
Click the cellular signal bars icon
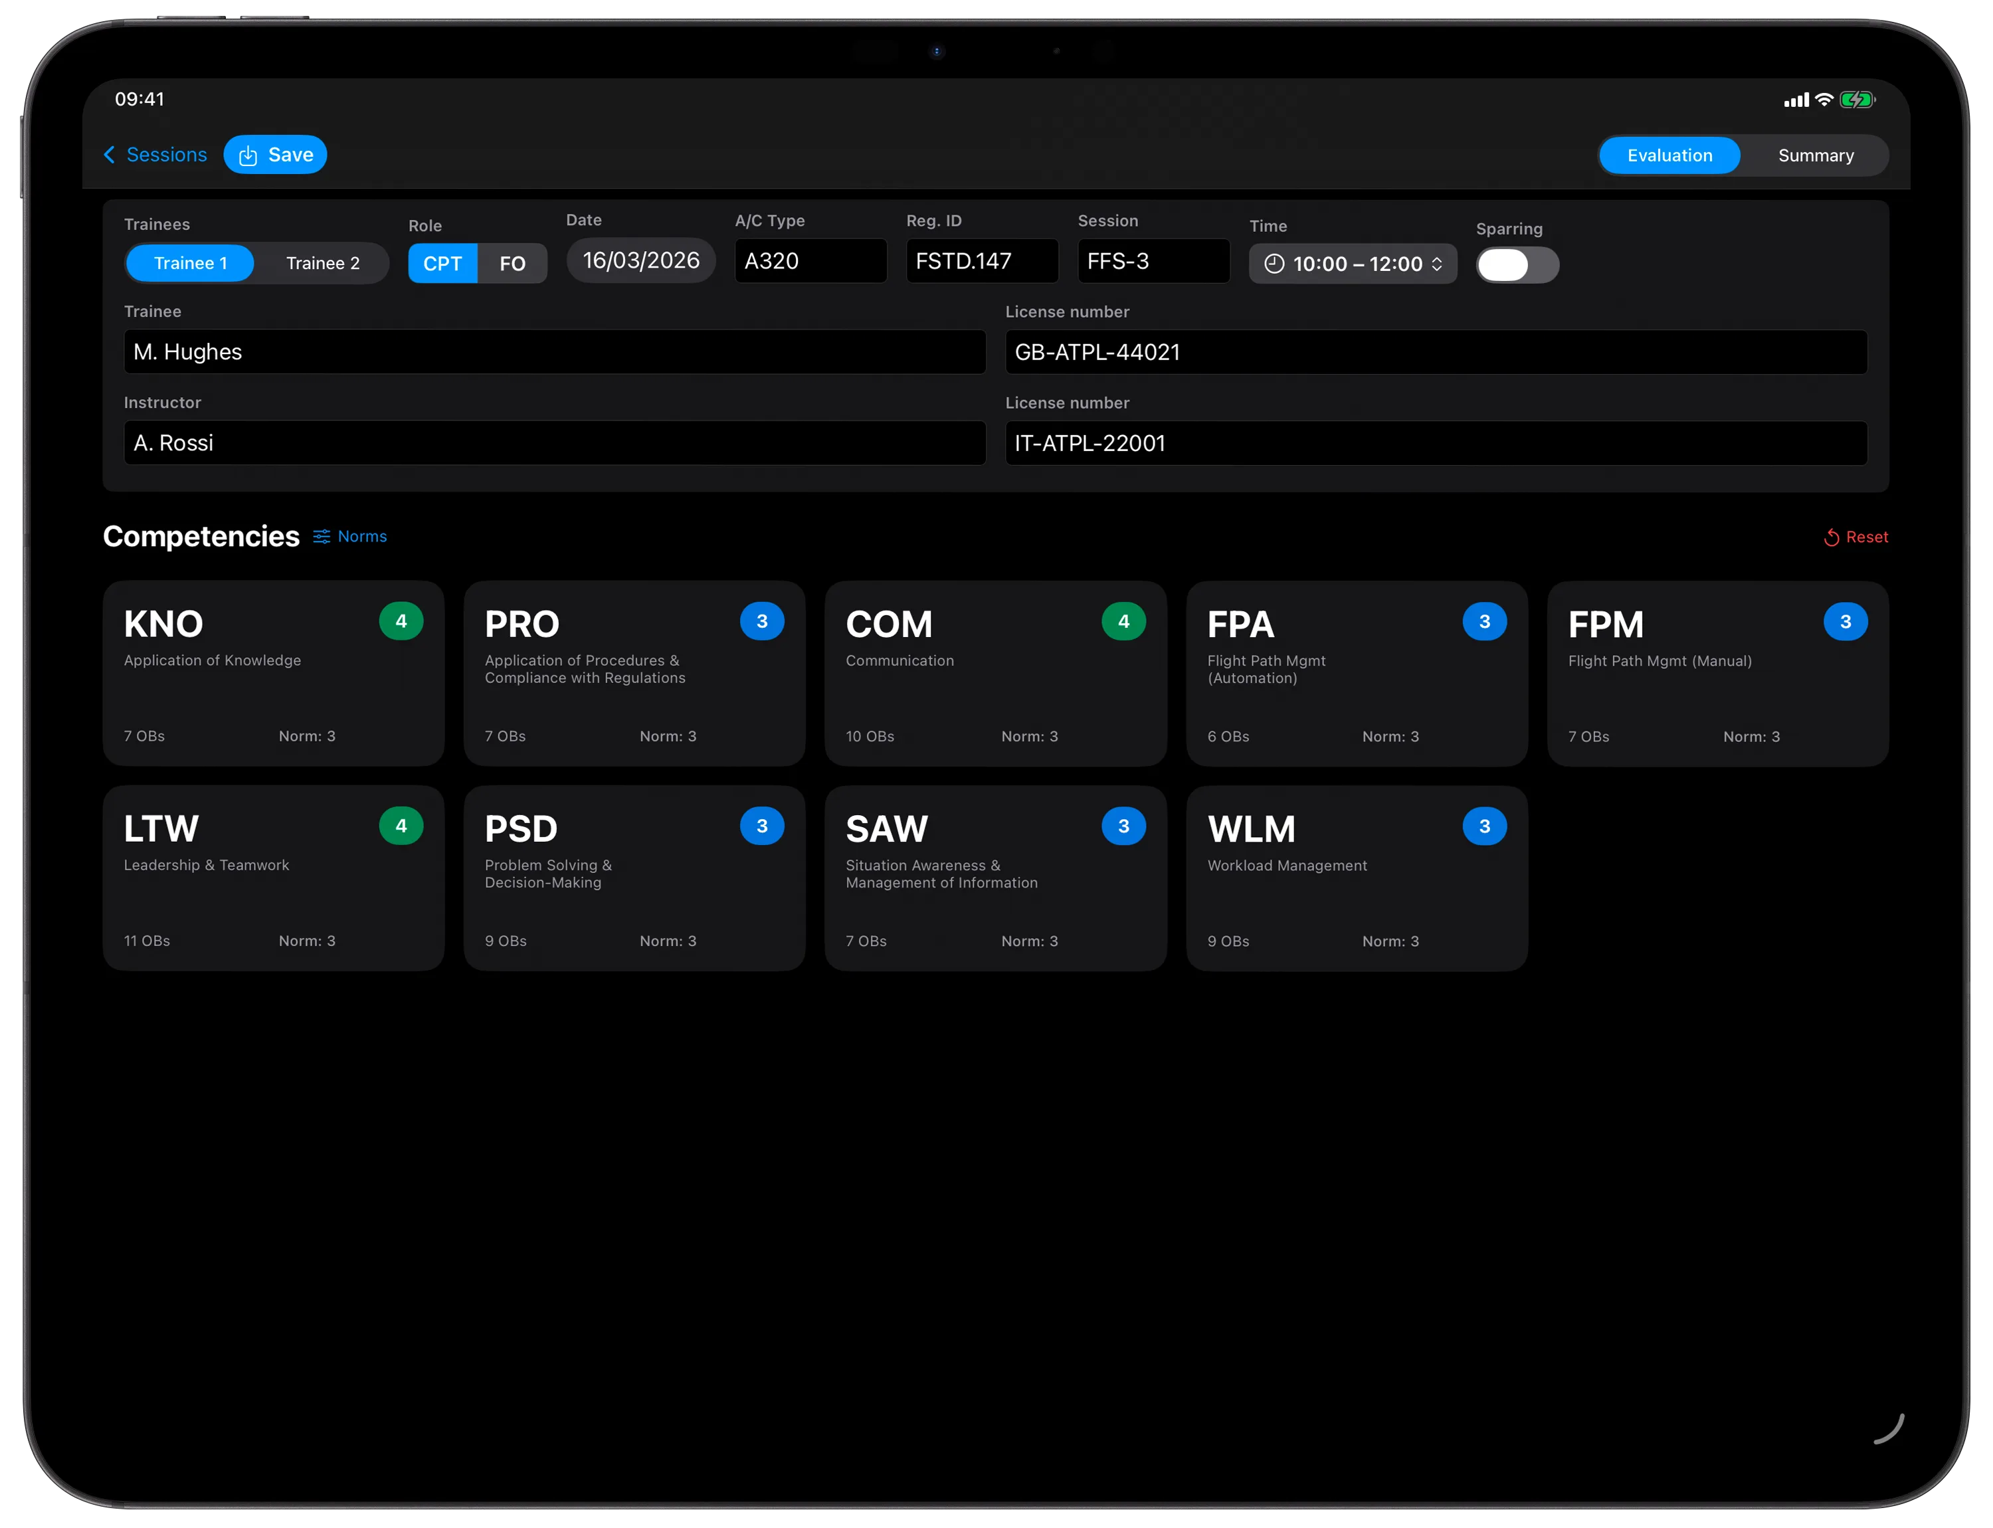pos(1796,100)
